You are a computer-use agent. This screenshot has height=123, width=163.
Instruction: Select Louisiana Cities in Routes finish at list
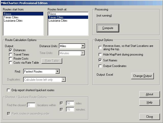68,21
